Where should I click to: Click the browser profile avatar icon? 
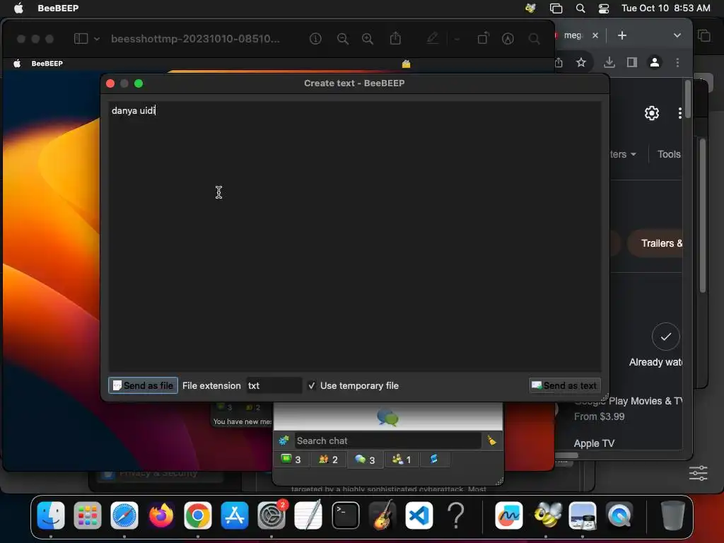pos(655,62)
